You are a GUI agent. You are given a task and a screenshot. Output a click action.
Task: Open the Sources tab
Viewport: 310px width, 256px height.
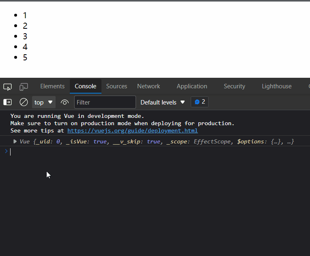(x=116, y=86)
